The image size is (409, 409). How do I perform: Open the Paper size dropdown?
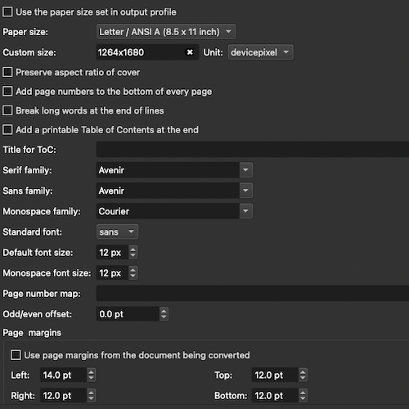click(x=166, y=32)
